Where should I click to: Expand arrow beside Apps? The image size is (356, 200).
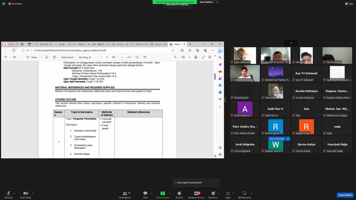(233, 193)
